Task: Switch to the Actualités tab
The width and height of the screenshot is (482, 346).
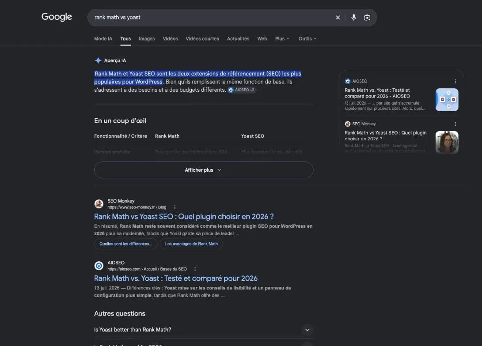Action: tap(238, 39)
